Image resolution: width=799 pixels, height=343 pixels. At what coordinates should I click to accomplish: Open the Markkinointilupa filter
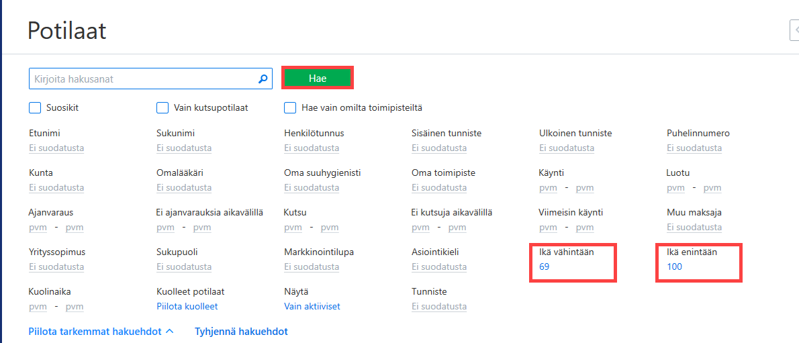click(x=312, y=266)
